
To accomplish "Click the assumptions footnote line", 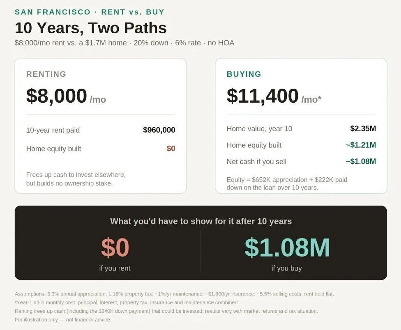I will (x=174, y=294).
